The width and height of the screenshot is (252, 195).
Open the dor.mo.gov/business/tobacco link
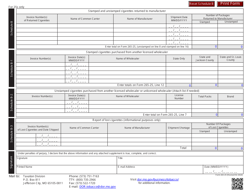(x=158, y=179)
